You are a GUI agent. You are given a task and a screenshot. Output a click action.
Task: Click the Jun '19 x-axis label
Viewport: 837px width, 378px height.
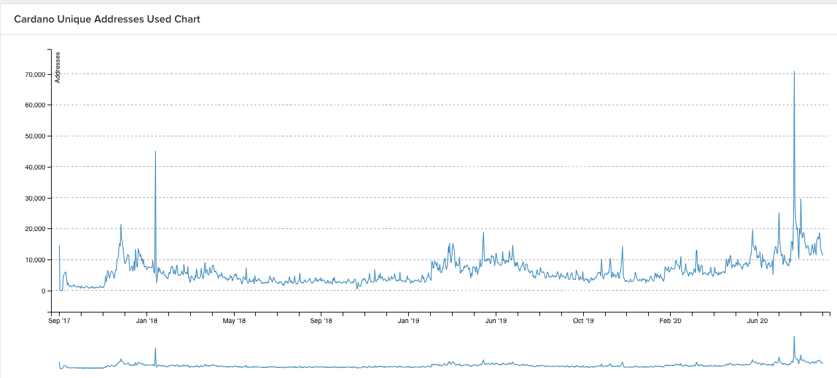coord(496,321)
